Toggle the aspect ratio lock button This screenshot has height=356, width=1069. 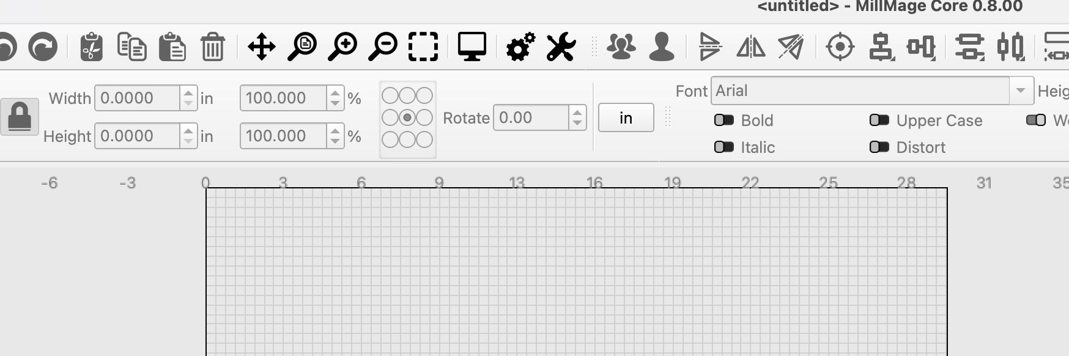(19, 117)
